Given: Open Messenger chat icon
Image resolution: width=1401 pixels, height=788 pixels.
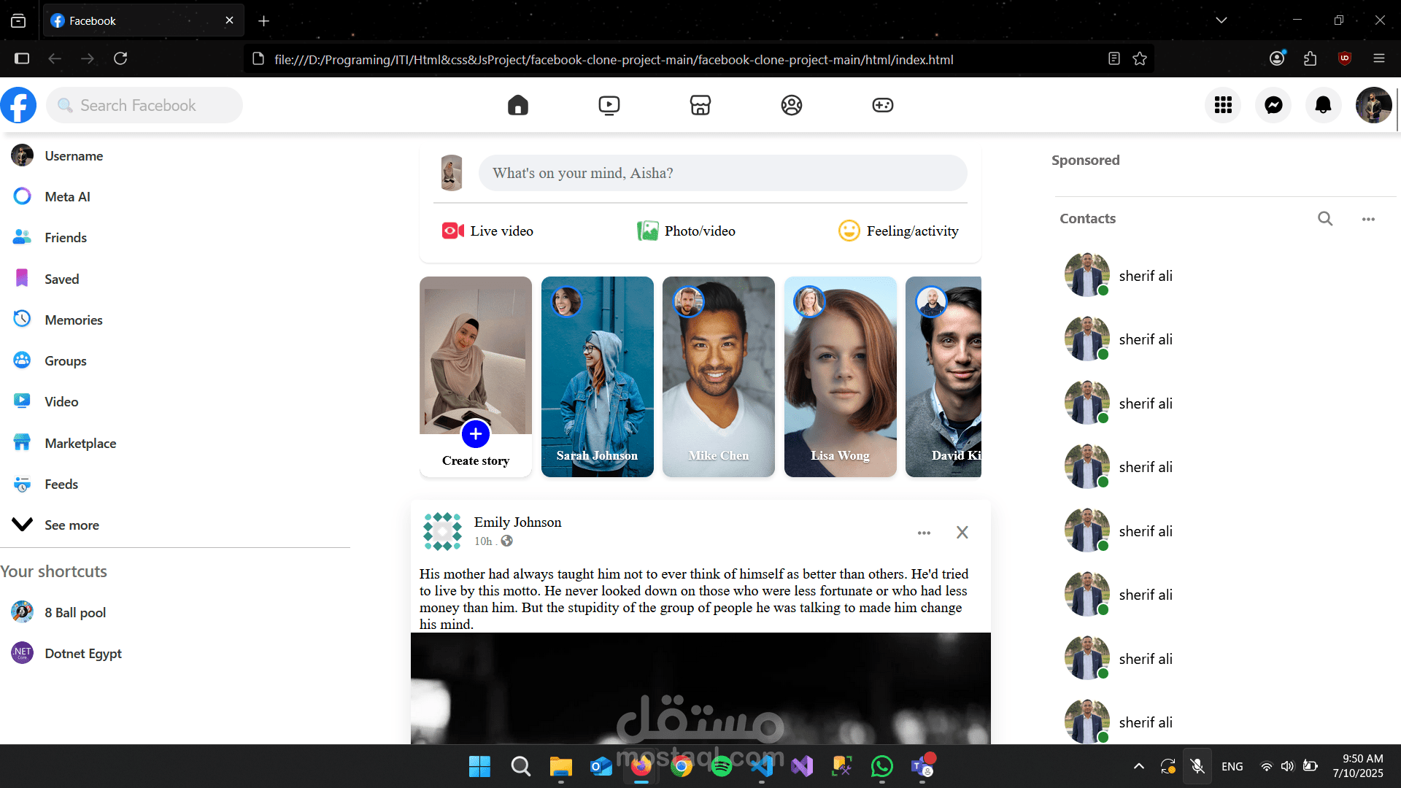Looking at the screenshot, I should pyautogui.click(x=1273, y=105).
